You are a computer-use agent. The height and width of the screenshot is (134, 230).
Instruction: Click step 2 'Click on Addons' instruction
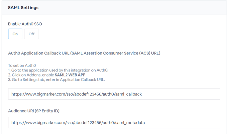(x=47, y=75)
